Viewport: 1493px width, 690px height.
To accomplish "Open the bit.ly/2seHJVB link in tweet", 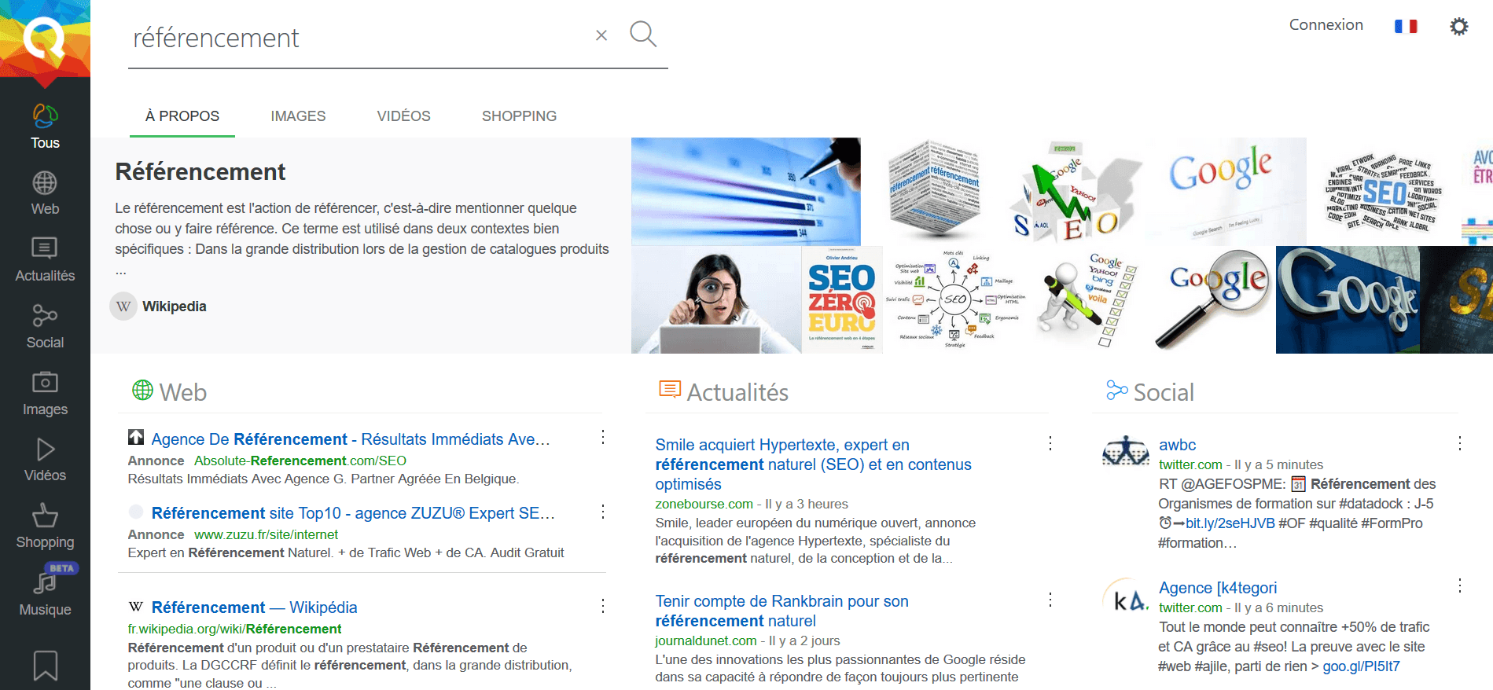I will coord(1230,523).
